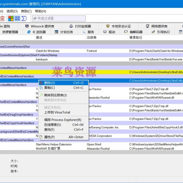Click the copy icon beside 复制(C)
This screenshot has height=183, width=183.
point(41,88)
